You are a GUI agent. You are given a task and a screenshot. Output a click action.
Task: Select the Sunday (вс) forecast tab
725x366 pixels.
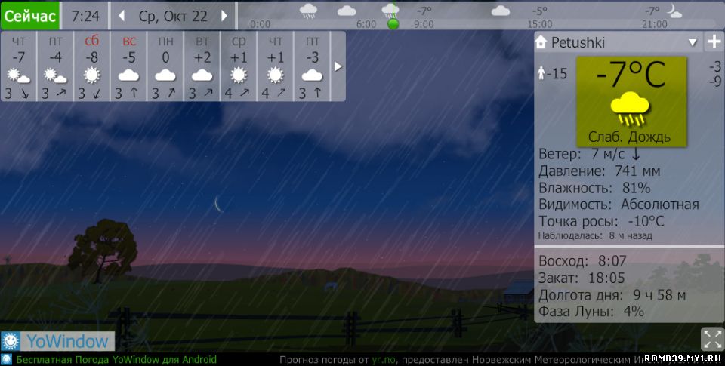click(x=128, y=66)
